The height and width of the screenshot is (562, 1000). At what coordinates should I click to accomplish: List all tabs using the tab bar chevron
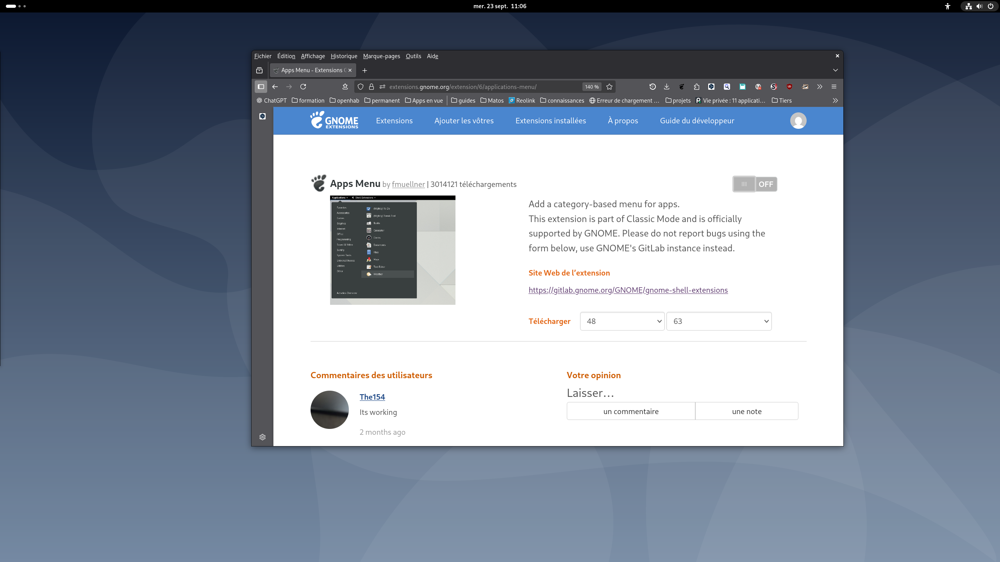(x=836, y=70)
